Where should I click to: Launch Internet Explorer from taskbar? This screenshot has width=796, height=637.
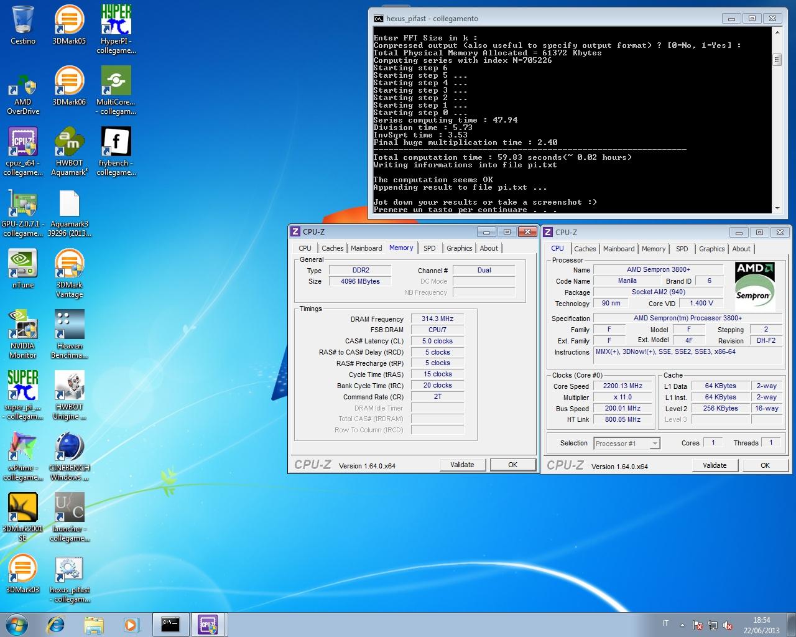56,624
